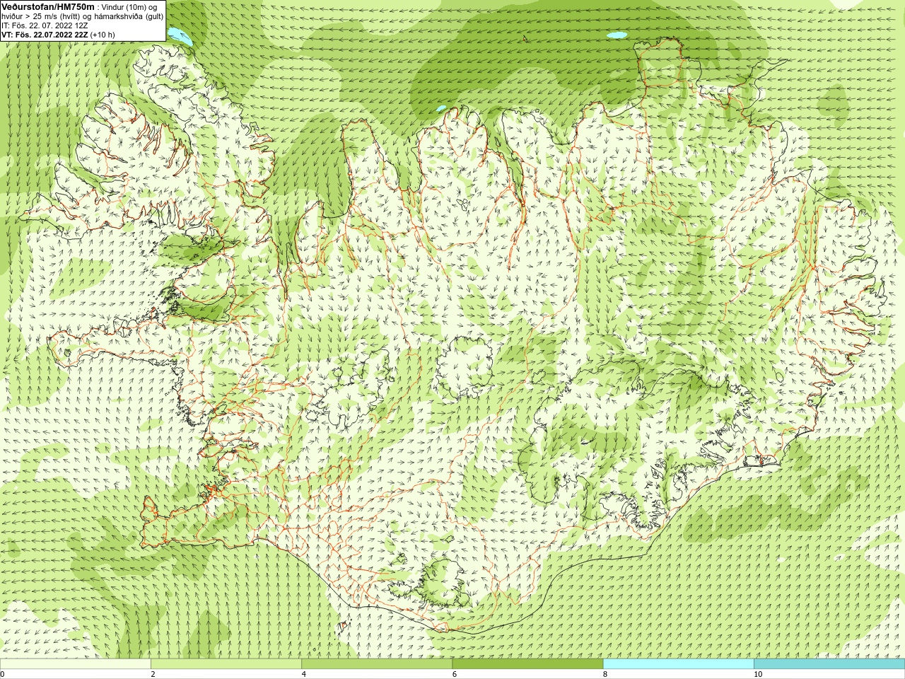905x679 pixels.
Task: Click the '(+10 h)' forecast offset text
Action: point(103,35)
